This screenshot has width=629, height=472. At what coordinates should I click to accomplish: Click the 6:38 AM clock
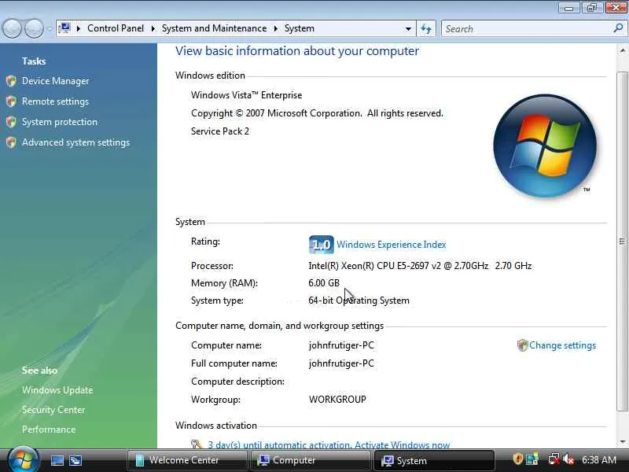(599, 460)
